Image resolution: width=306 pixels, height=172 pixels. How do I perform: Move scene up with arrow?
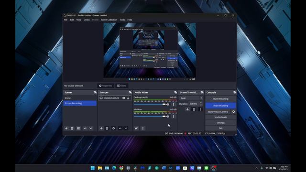(85, 129)
